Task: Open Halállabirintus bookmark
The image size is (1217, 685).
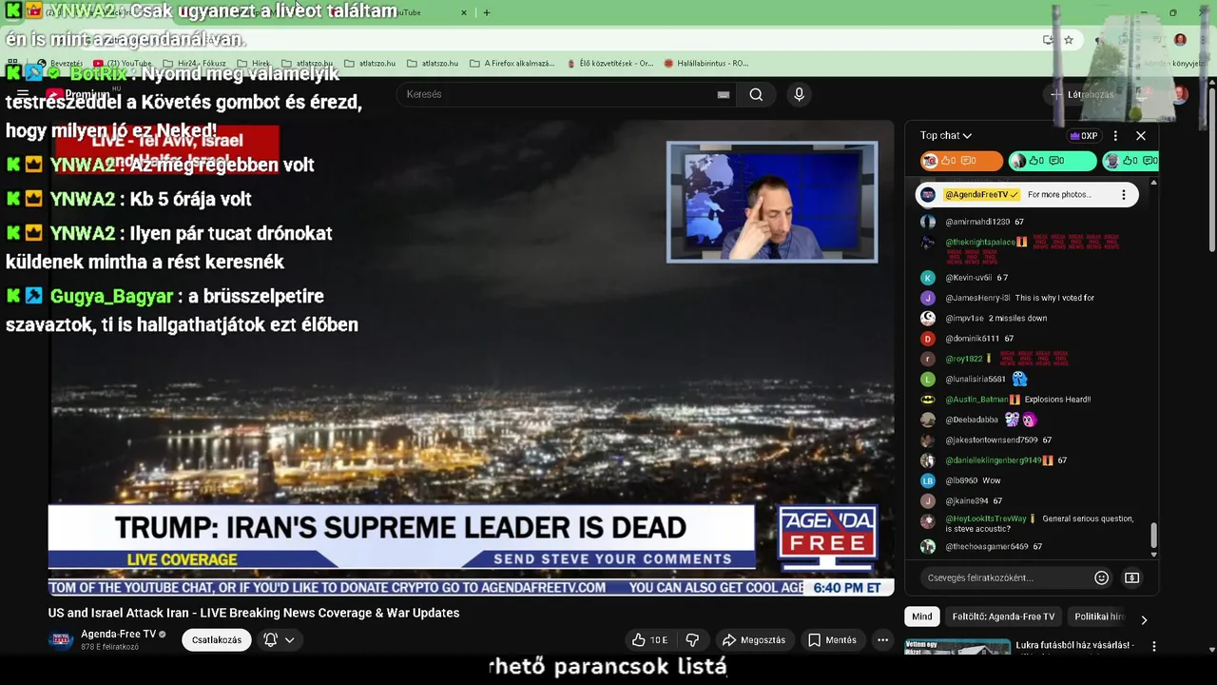Action: click(705, 63)
